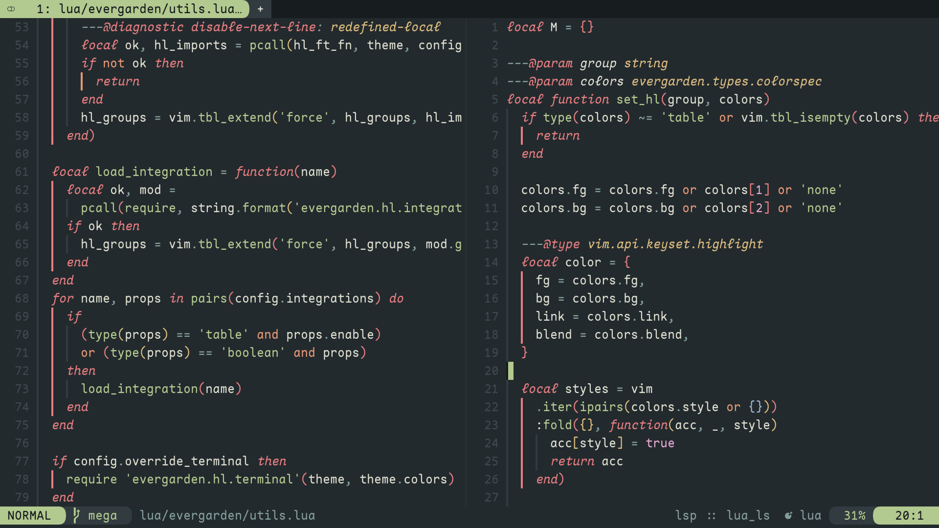
Task: Click mod.g at the end of line 65
Action: pyautogui.click(x=444, y=244)
